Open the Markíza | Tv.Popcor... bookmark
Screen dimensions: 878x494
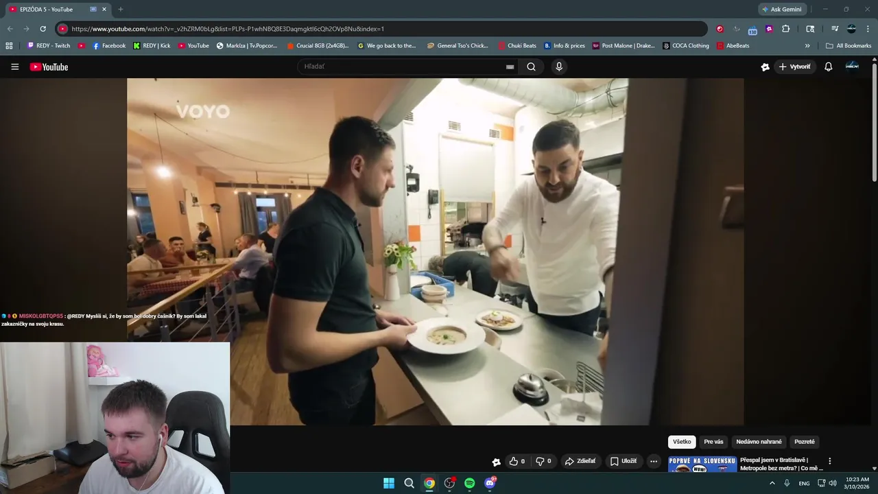(x=247, y=46)
